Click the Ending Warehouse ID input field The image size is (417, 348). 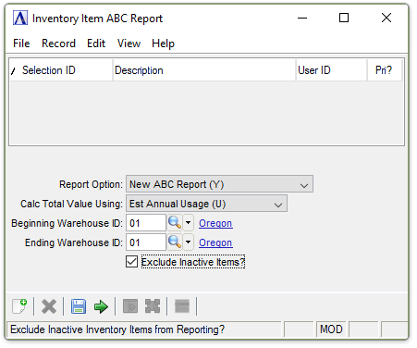click(146, 242)
